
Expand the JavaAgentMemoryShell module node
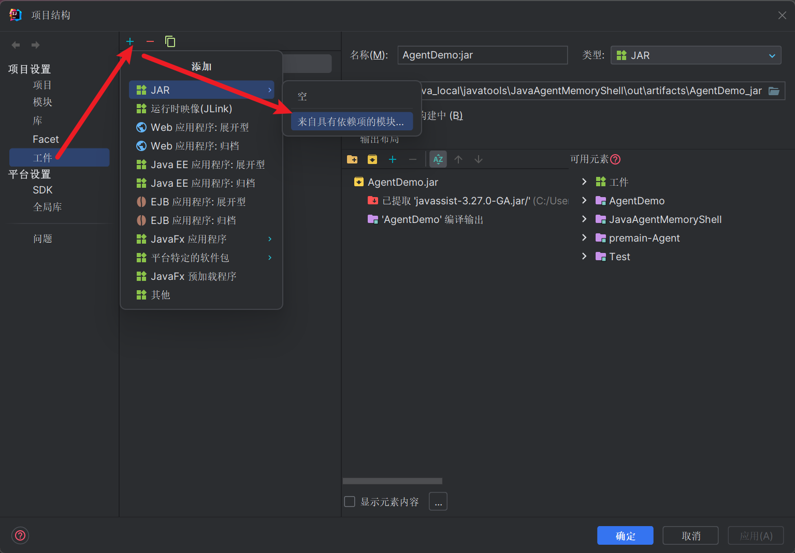(584, 219)
